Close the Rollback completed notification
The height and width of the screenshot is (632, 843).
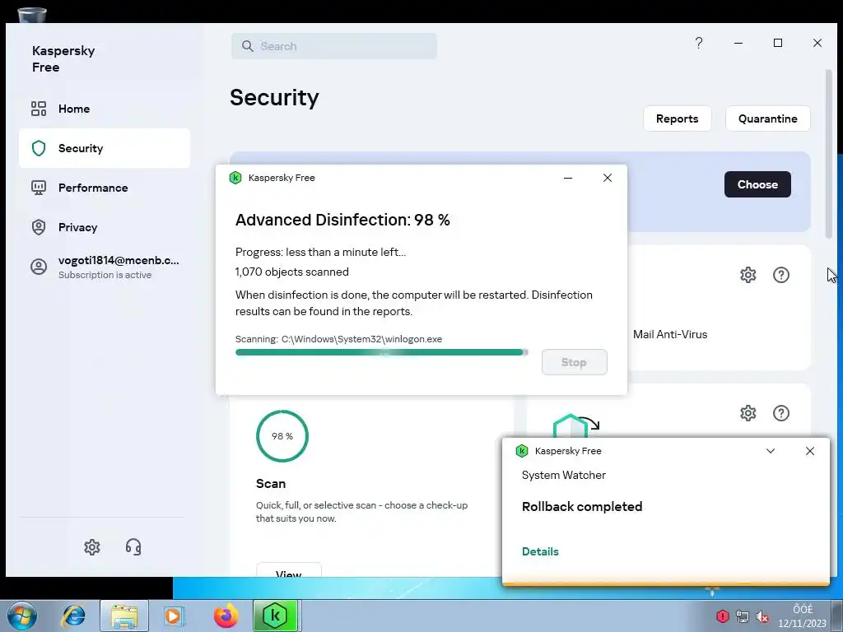[810, 451]
